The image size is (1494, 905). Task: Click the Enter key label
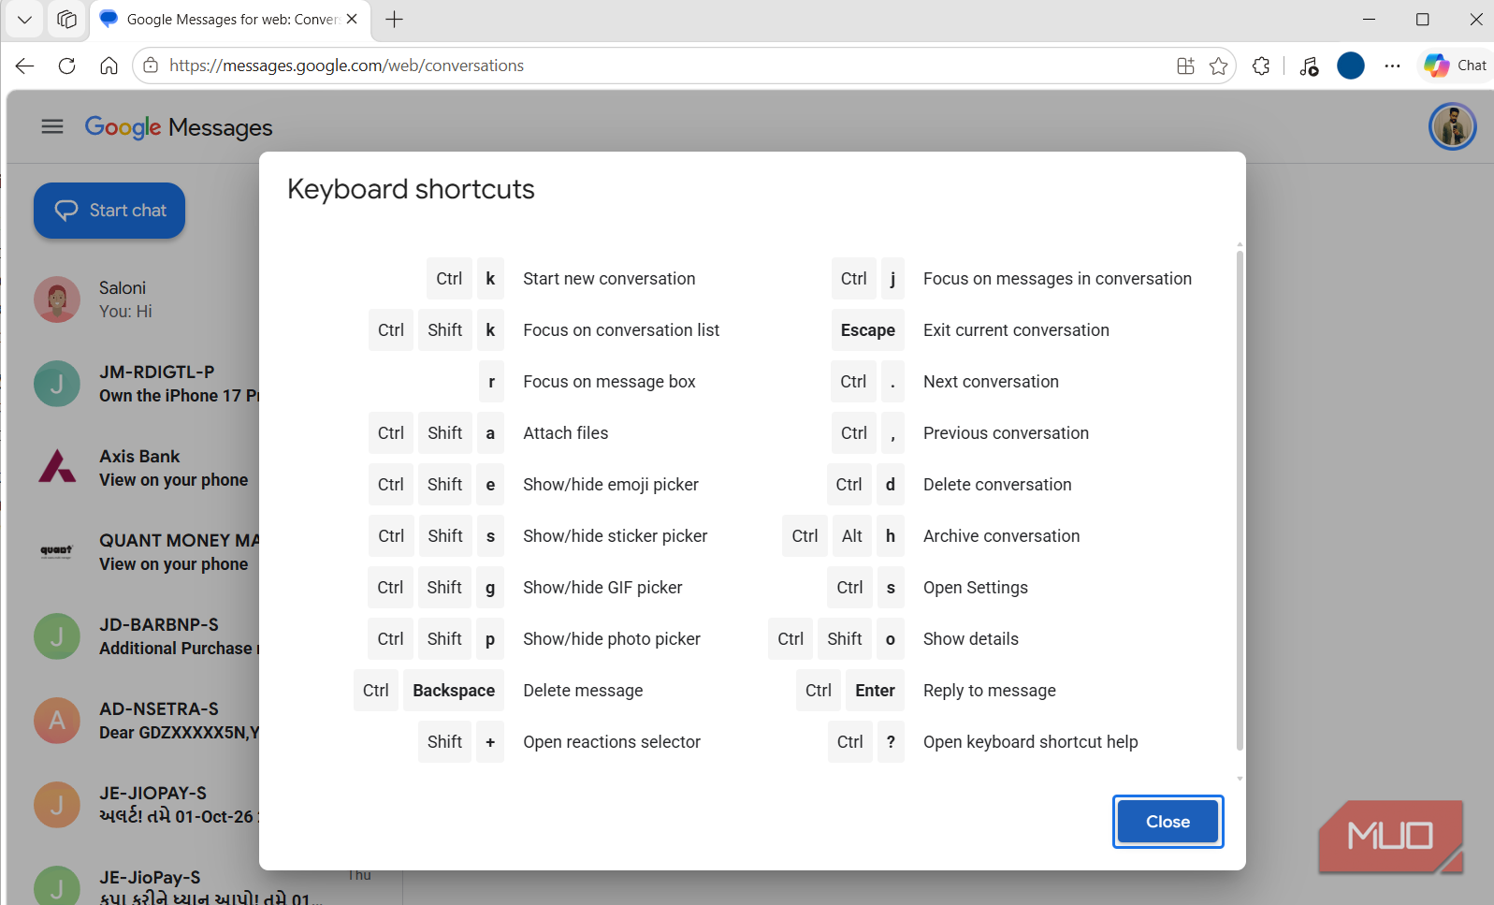point(876,691)
